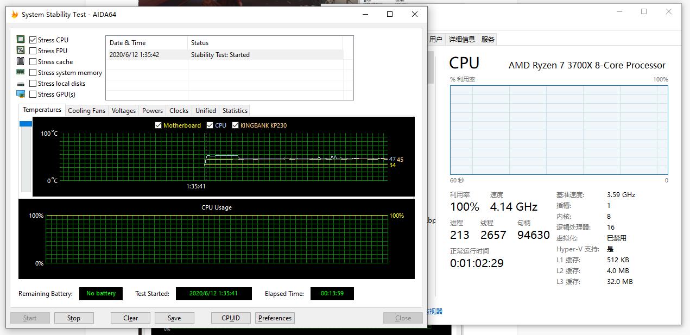
Task: Click the Stress GPU(s) monitor icon
Action: click(x=20, y=94)
